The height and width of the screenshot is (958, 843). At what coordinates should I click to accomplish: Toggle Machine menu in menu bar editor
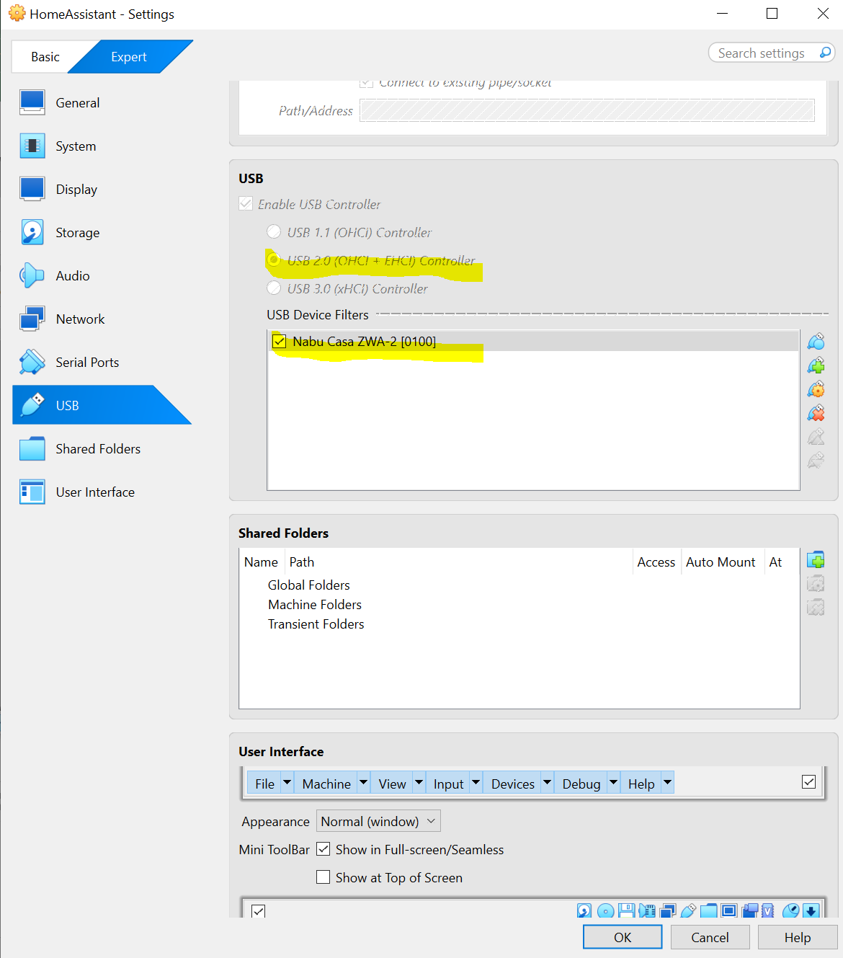coord(326,784)
